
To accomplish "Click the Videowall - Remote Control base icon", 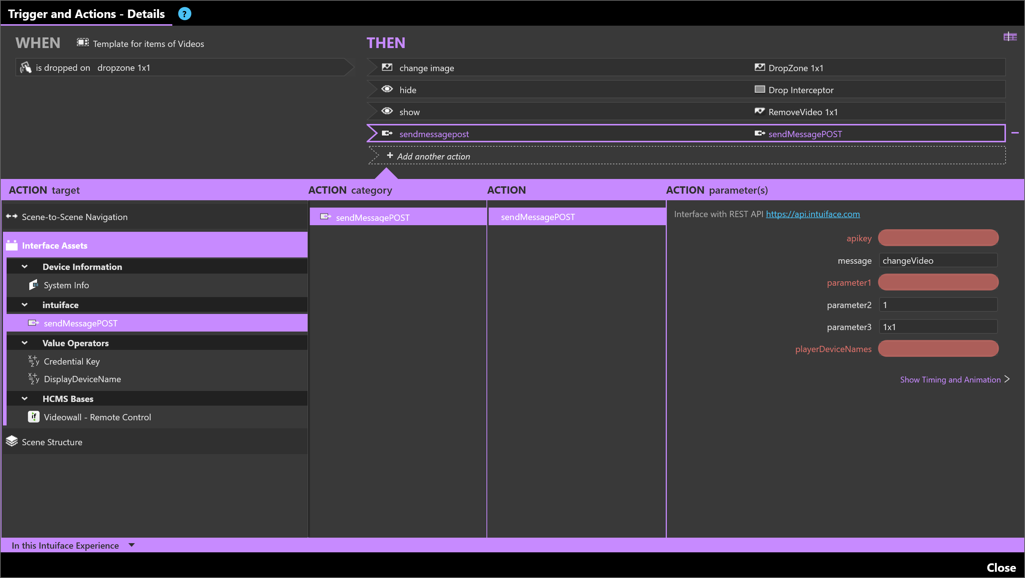I will tap(33, 417).
